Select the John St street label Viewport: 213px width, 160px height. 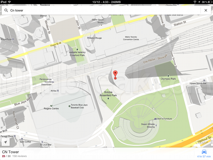tap(78, 24)
